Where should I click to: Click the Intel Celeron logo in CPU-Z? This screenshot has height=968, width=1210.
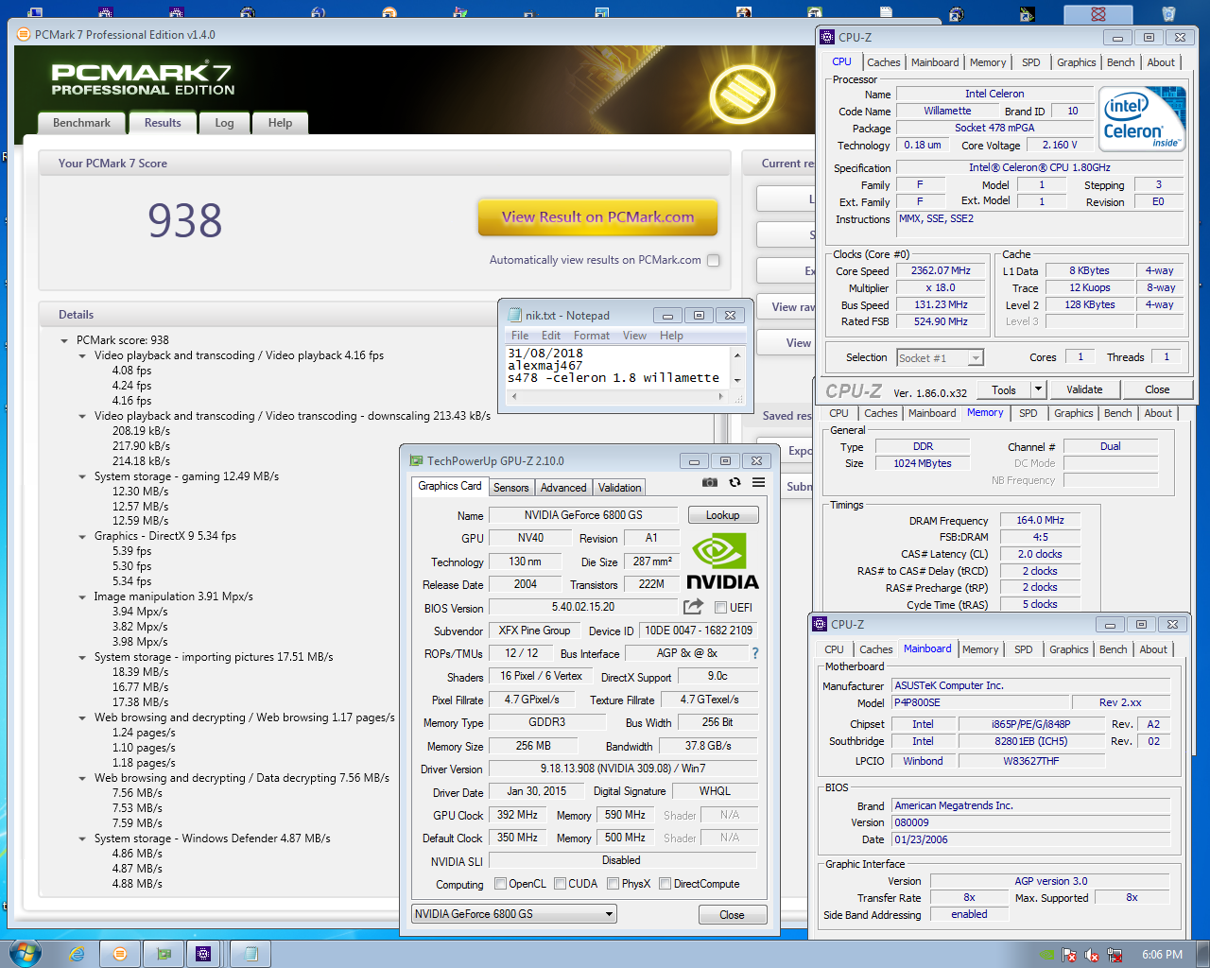click(x=1142, y=119)
